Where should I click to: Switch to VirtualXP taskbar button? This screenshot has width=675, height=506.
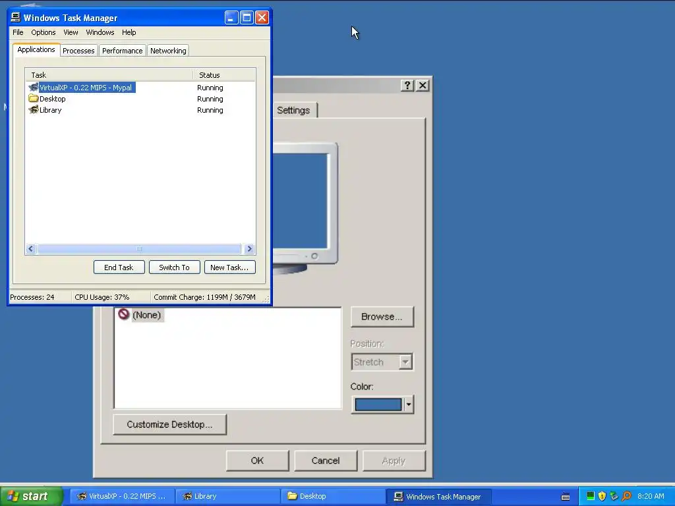click(x=122, y=496)
